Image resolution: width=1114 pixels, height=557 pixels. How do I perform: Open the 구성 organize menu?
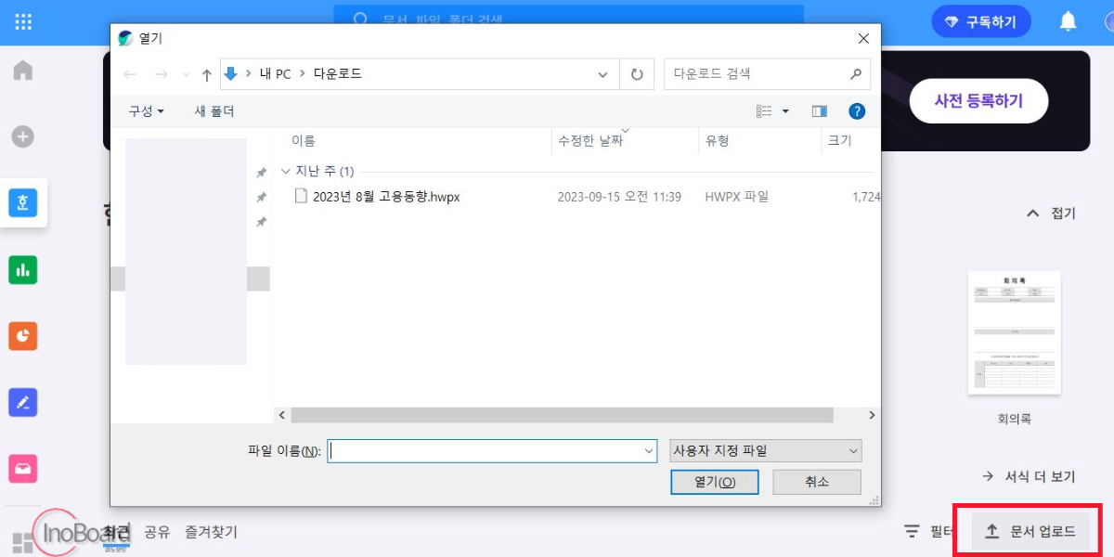click(x=146, y=111)
